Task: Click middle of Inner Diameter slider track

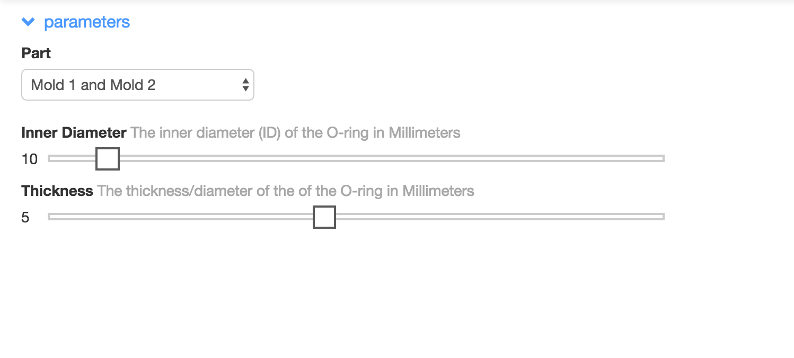Action: point(356,158)
